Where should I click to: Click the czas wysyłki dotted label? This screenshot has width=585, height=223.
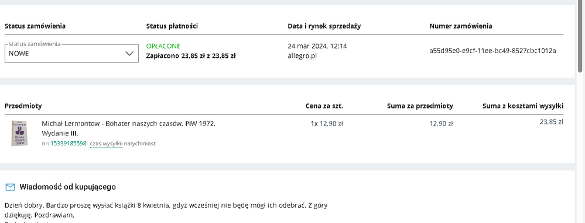(x=106, y=144)
